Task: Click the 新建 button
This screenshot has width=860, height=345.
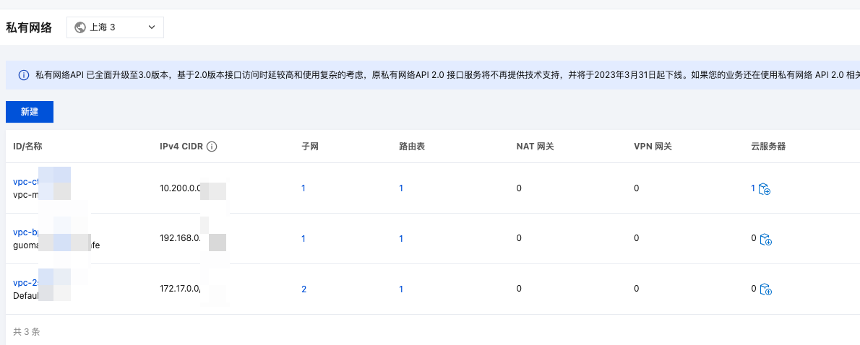Action: pyautogui.click(x=30, y=112)
